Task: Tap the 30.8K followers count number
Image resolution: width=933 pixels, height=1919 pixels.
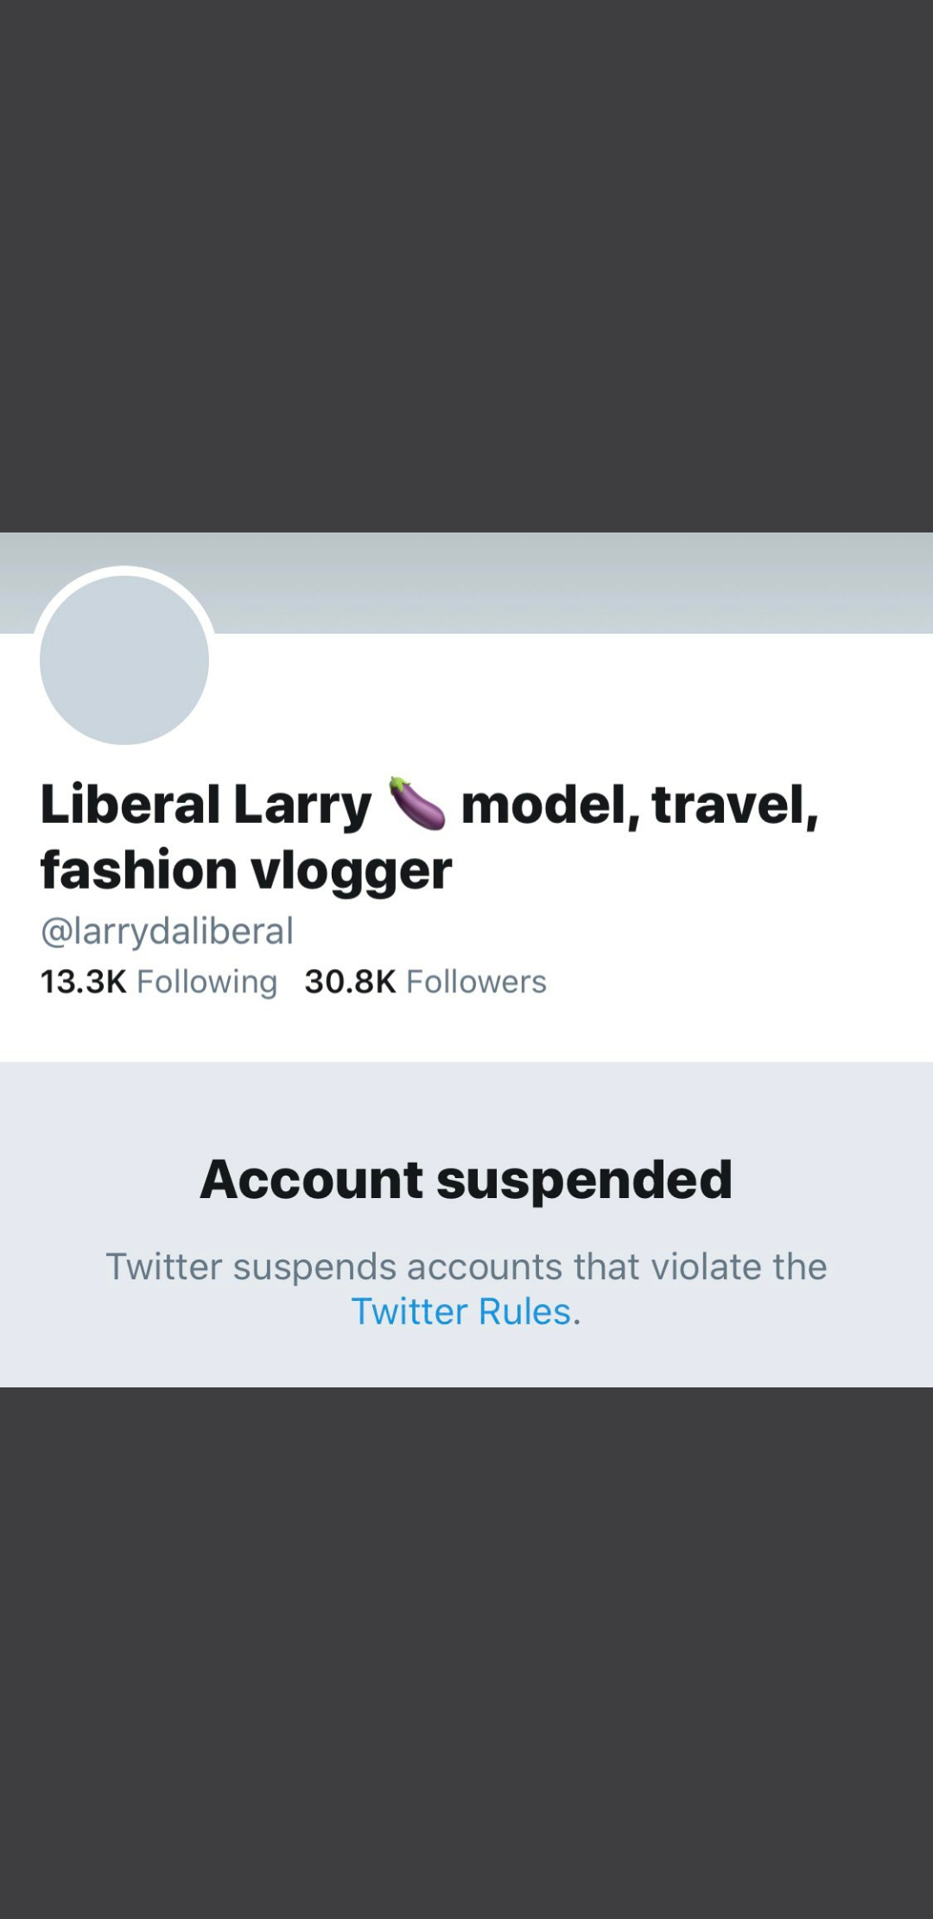Action: point(350,982)
